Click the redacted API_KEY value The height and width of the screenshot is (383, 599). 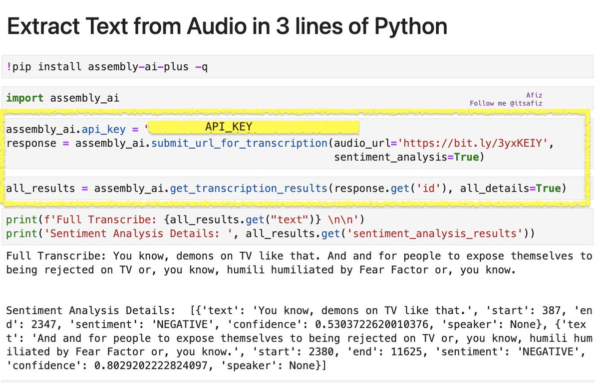point(255,128)
